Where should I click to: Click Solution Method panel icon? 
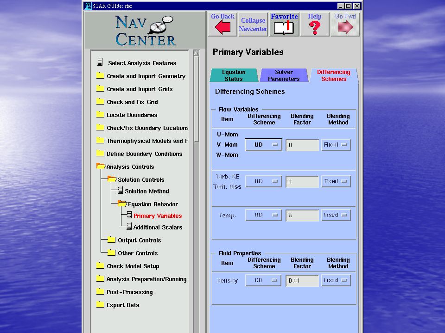tap(121, 191)
